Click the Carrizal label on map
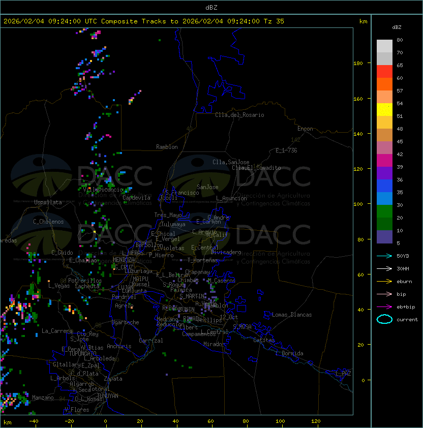Screen dimensions: 423x428 point(150,341)
